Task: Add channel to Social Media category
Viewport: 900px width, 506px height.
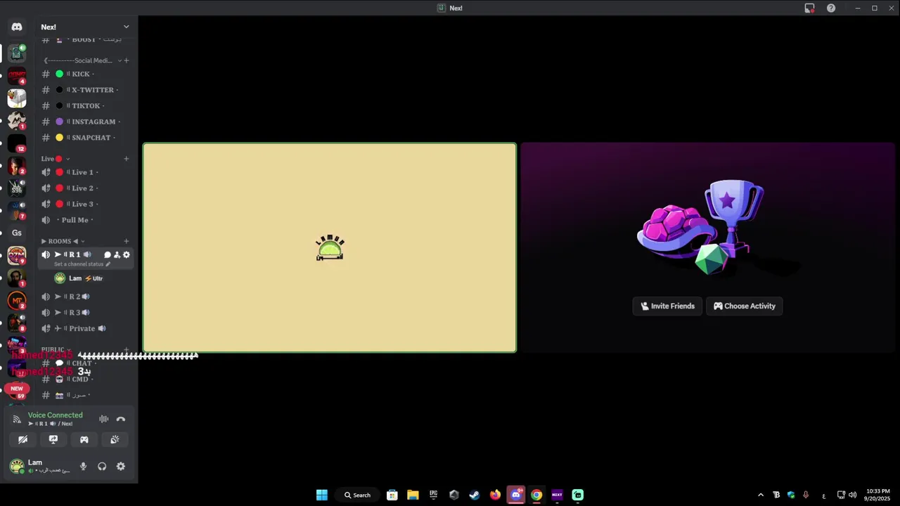Action: (x=127, y=60)
